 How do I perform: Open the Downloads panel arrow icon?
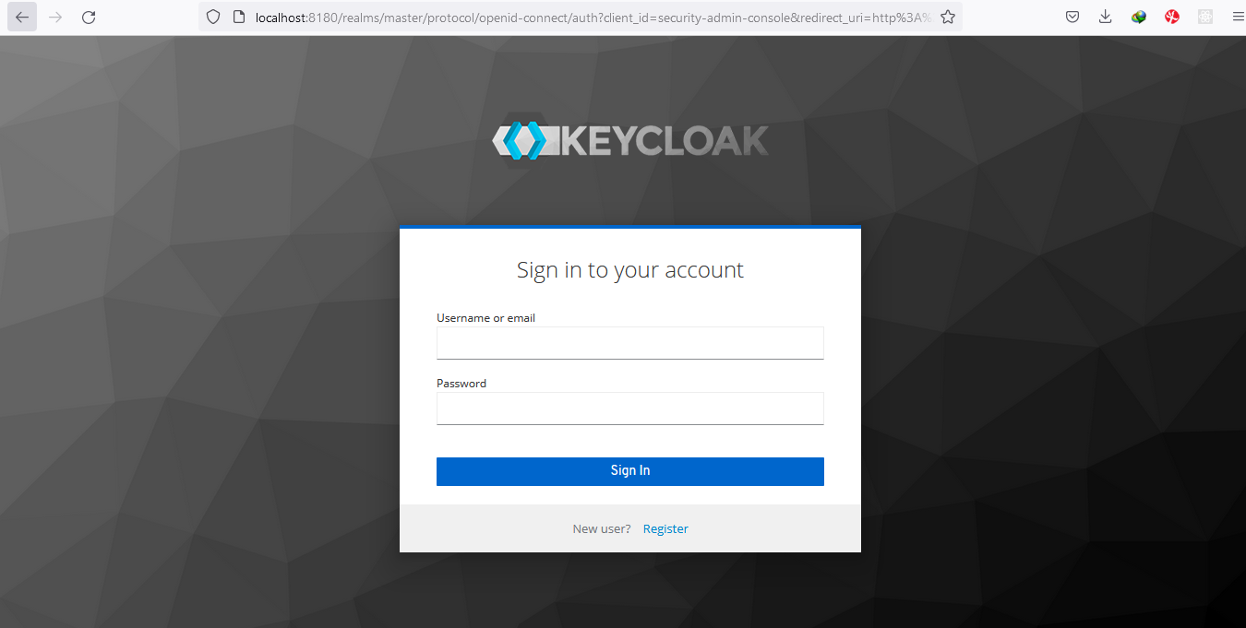[x=1106, y=17]
